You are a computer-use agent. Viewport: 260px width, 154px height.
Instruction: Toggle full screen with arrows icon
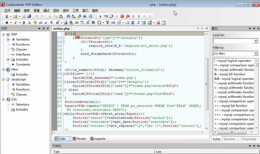pyautogui.click(x=90, y=16)
